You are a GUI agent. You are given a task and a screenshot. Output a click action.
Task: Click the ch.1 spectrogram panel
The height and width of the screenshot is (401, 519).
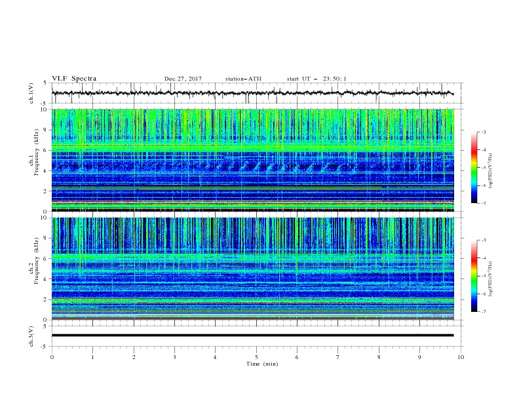click(252, 160)
